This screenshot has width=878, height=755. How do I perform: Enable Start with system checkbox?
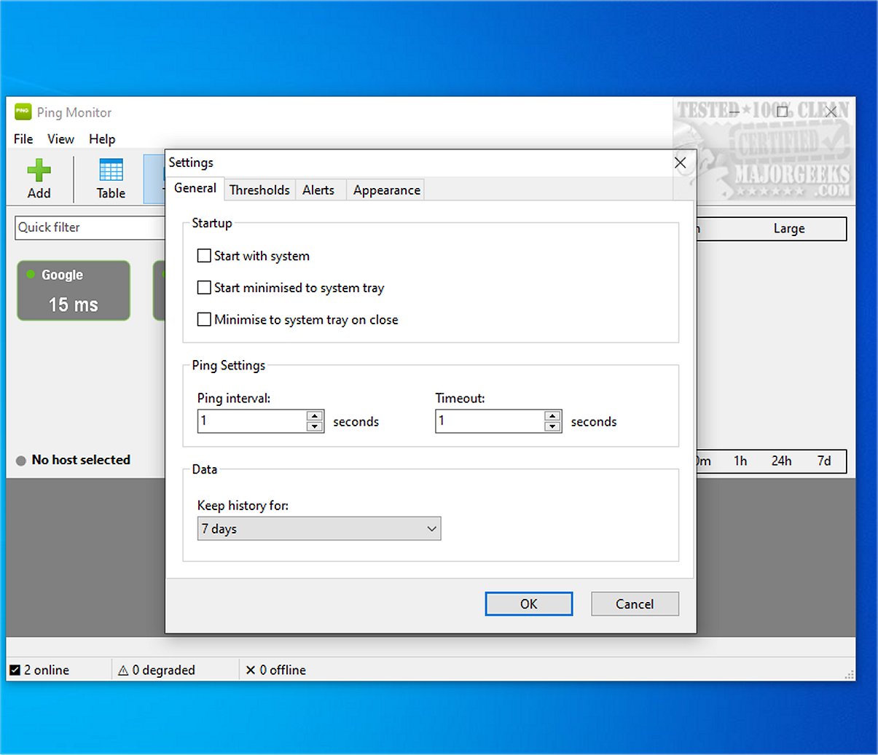click(204, 256)
